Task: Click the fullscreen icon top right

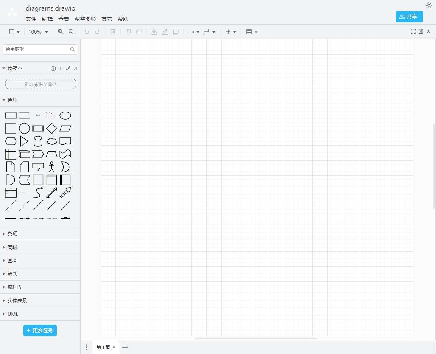Action: pos(413,31)
